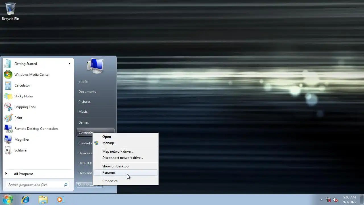Click the search magnifier icon

tap(65, 185)
